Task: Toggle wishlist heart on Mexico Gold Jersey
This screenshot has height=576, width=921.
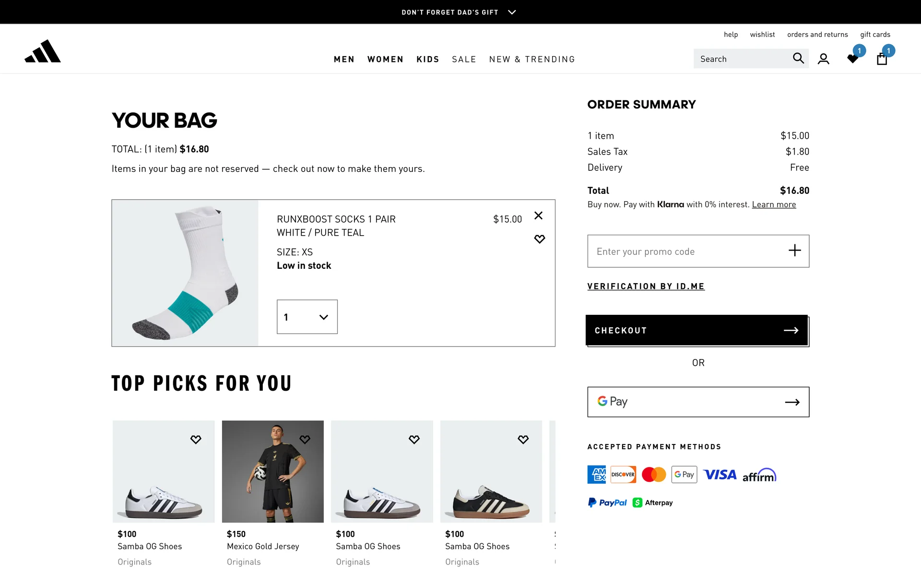Action: pyautogui.click(x=305, y=439)
